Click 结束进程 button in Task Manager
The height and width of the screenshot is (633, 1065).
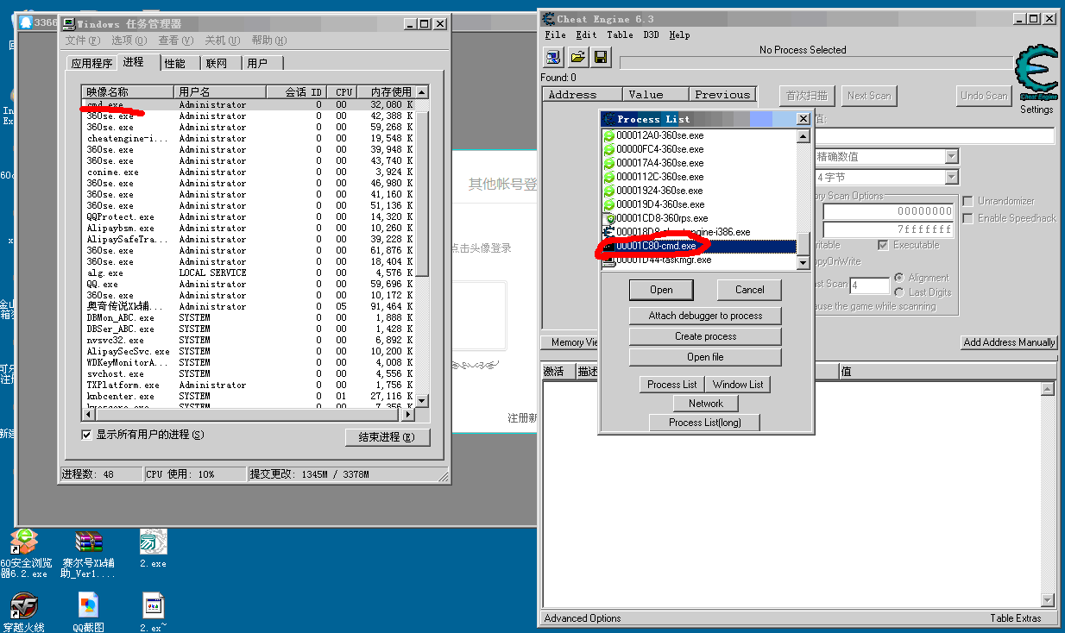point(388,437)
